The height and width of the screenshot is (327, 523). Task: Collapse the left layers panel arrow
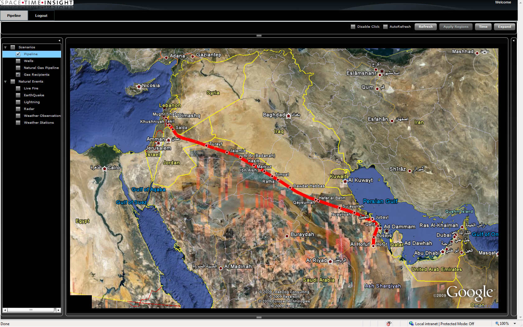click(x=59, y=40)
